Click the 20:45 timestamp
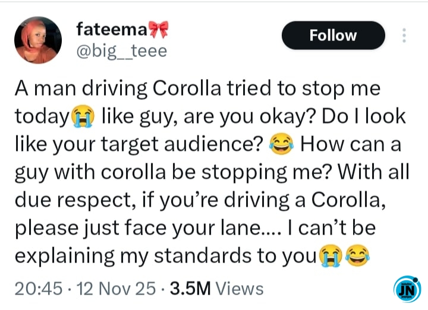The width and height of the screenshot is (428, 310). [x=37, y=289]
